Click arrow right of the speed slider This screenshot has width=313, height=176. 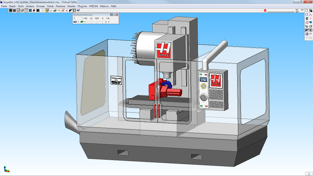point(109,22)
